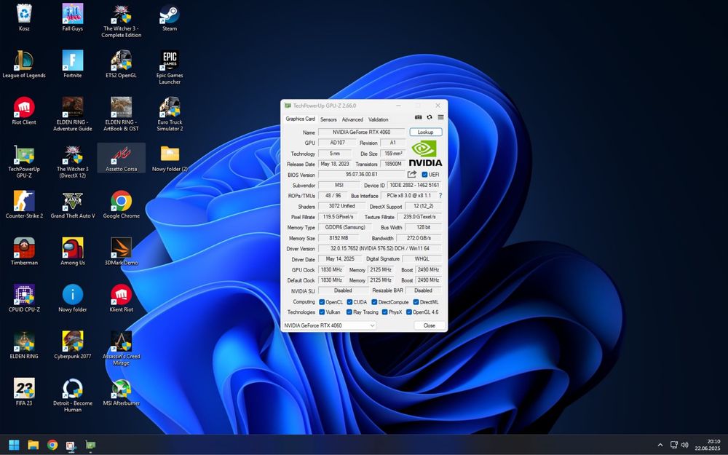728x455 pixels.
Task: Select Grand Theft Auto V icon
Action: pos(72,205)
